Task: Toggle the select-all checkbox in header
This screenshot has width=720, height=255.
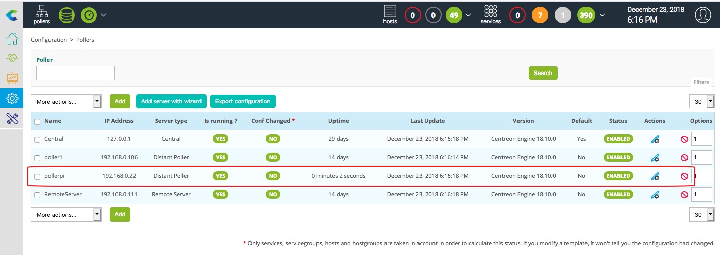Action: [37, 122]
